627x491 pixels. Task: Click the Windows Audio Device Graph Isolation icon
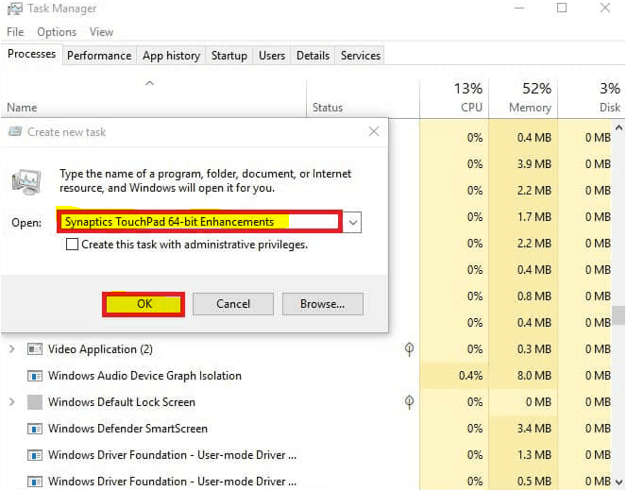tap(35, 376)
